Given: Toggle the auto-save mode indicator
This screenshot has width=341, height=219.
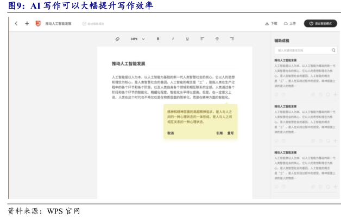Looking at the screenshot, I should pos(94,24).
